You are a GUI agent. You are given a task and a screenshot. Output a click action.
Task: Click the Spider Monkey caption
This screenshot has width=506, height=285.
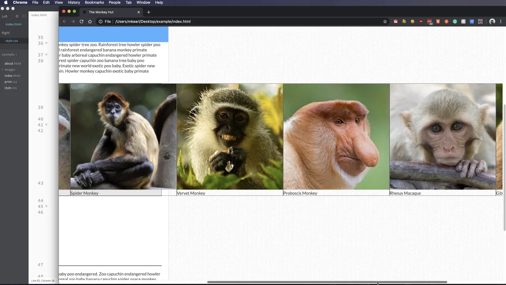[84, 193]
